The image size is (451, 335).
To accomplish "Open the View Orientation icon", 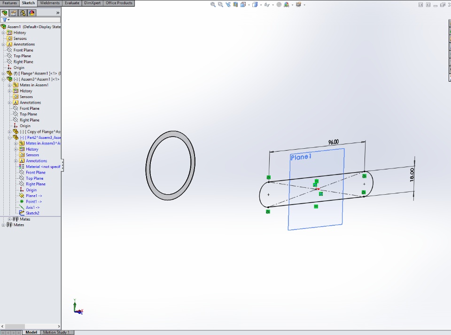I will coord(243,5).
